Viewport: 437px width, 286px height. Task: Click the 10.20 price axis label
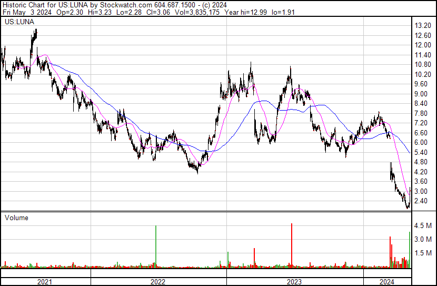tap(423, 74)
